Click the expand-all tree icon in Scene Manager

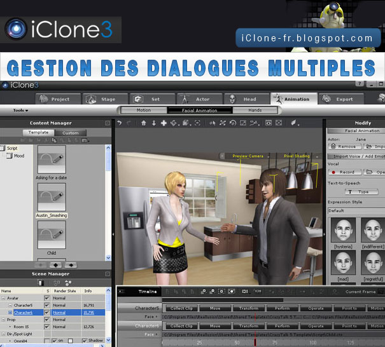pyautogui.click(x=68, y=283)
